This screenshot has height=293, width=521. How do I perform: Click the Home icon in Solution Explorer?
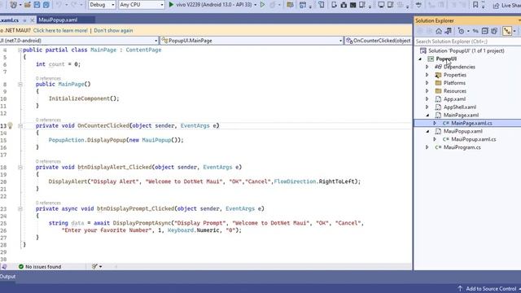[439, 31]
